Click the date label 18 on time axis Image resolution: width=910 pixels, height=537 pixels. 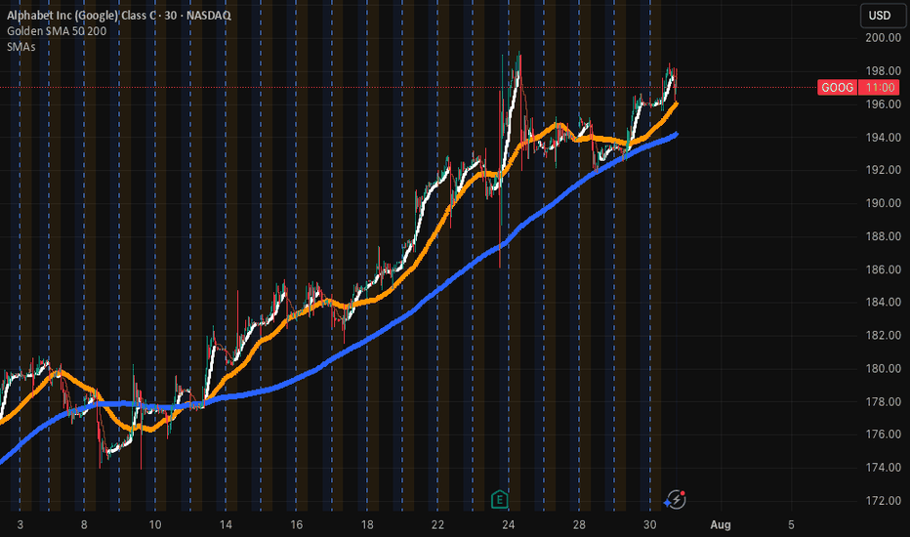click(367, 525)
